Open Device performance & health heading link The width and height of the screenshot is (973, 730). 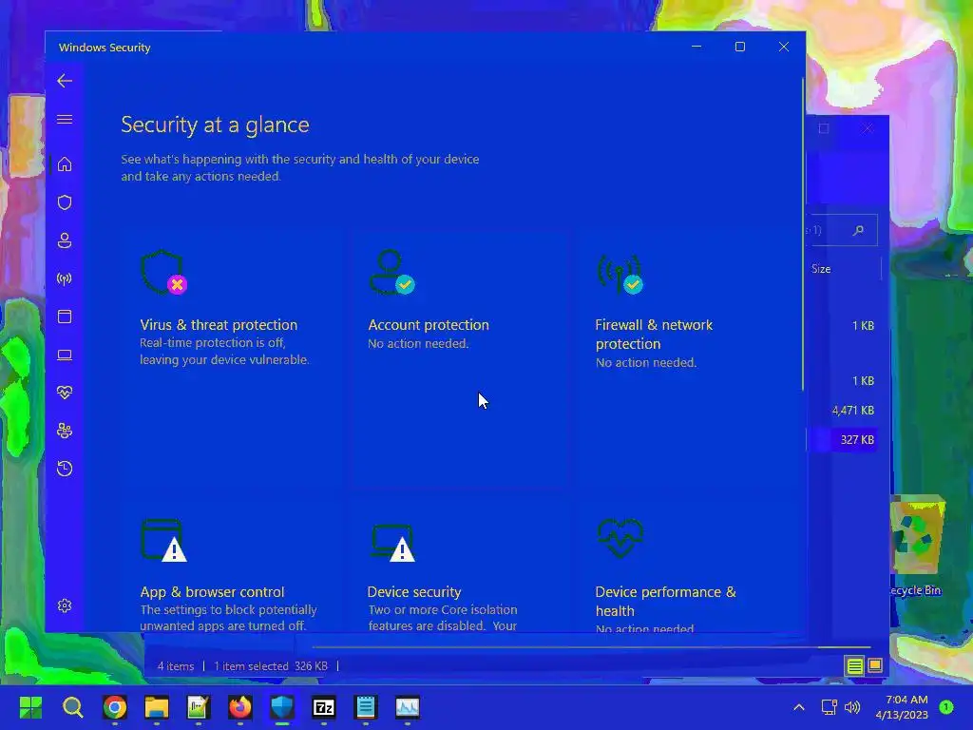(666, 601)
